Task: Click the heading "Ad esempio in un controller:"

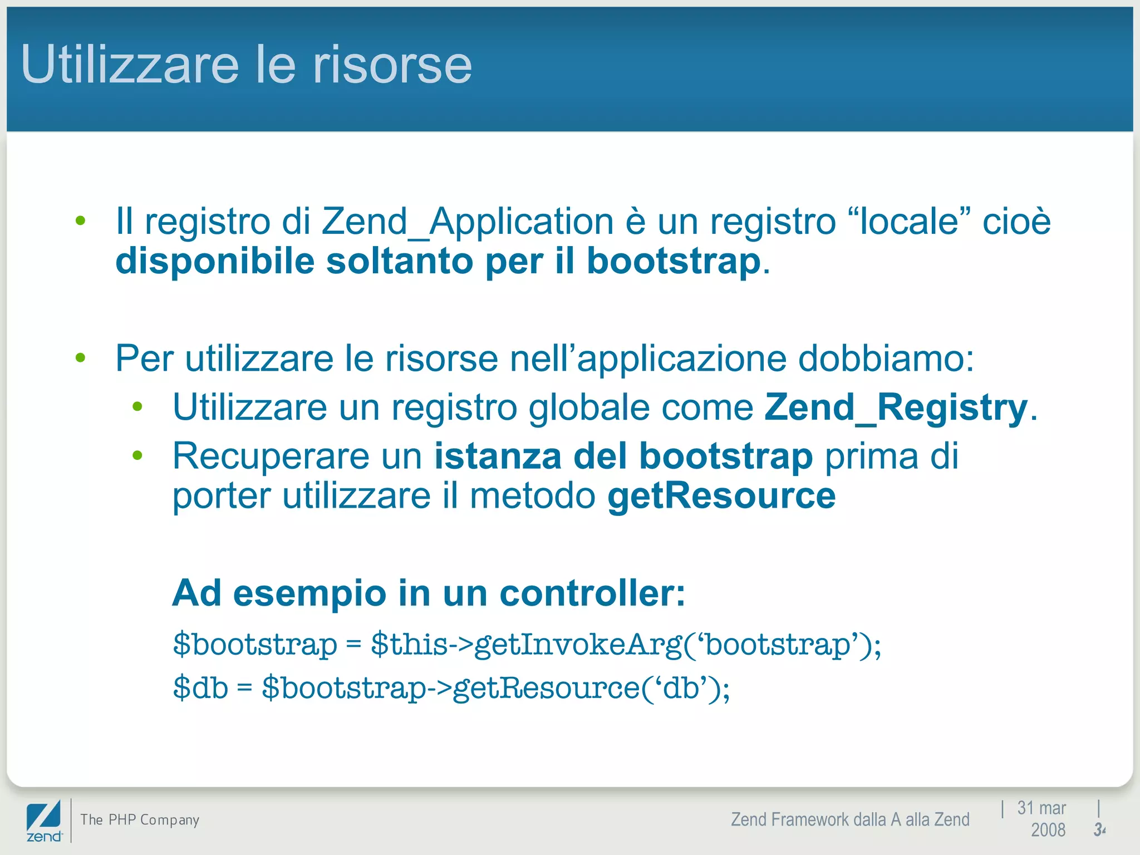Action: (429, 592)
